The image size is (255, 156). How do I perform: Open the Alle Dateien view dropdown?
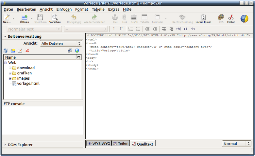click(61, 43)
